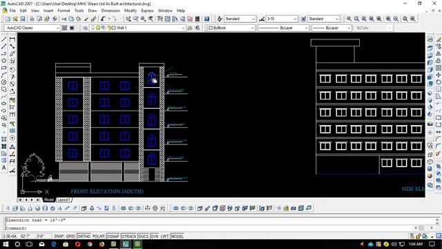Open the Dimension menu
The image size is (442, 249).
click(x=110, y=10)
